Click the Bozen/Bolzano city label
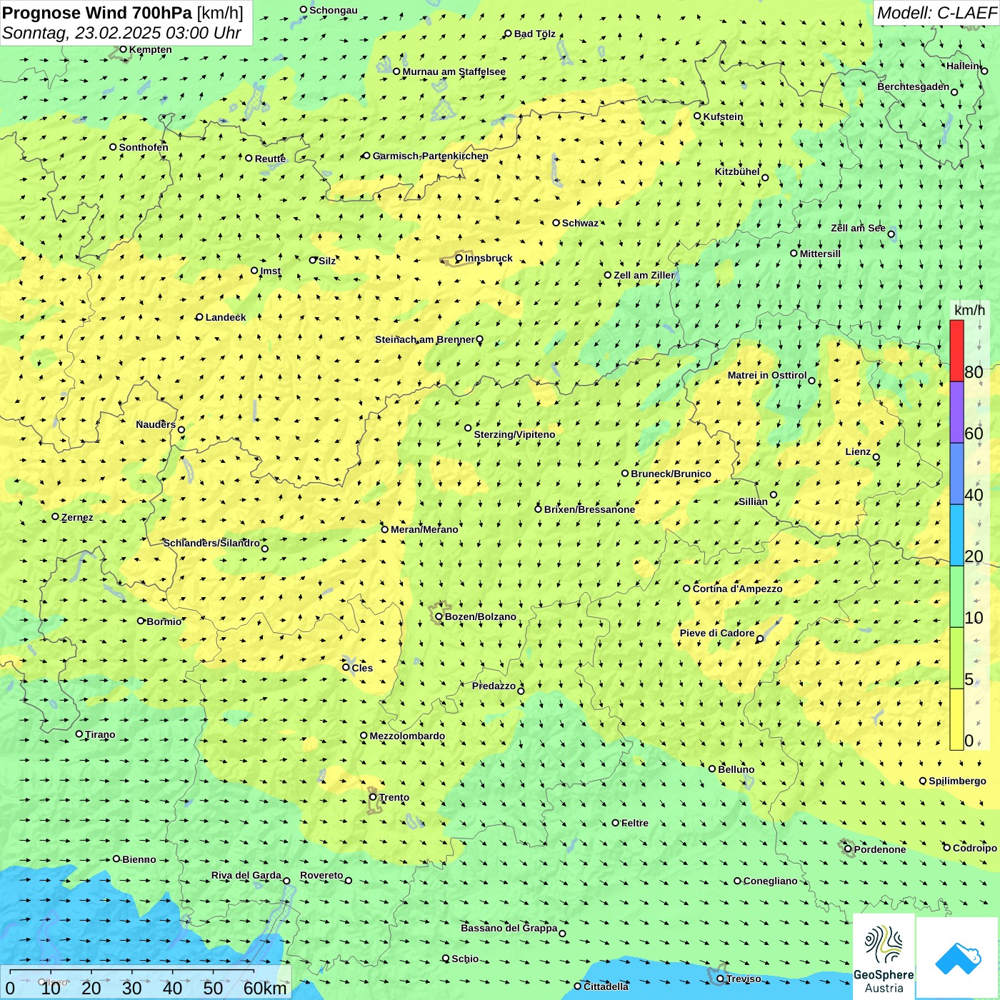1000x1000 pixels. [480, 617]
